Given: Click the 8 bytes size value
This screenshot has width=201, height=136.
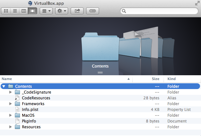Looking at the screenshot, I should (153, 121).
